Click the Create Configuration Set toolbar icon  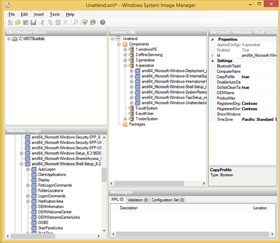(93, 22)
